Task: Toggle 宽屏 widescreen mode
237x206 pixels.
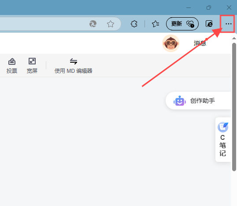Action: 32,66
